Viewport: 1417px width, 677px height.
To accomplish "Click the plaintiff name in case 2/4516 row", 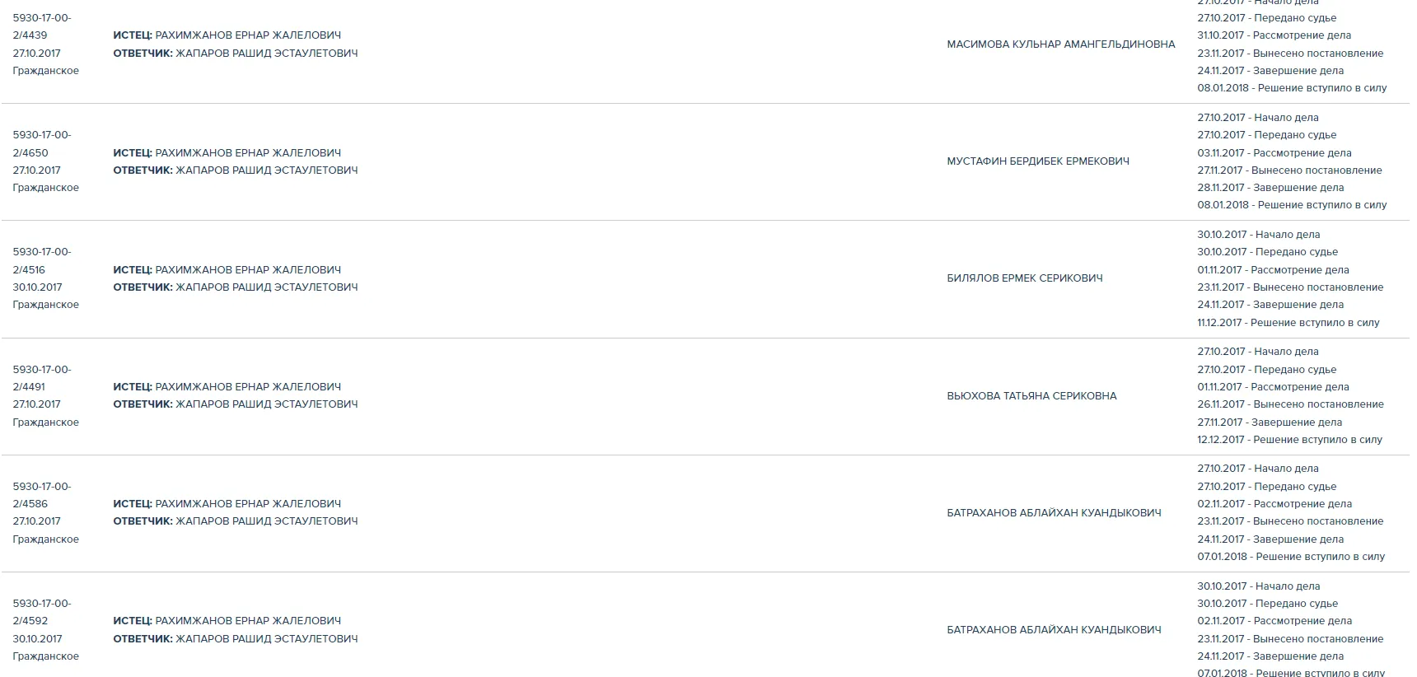I will [x=247, y=270].
